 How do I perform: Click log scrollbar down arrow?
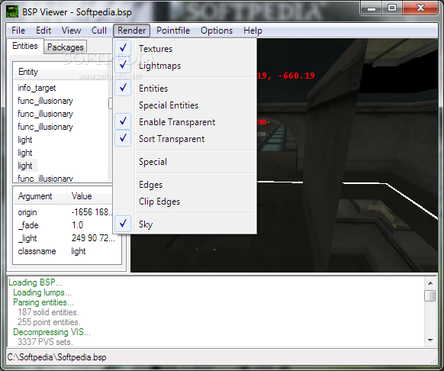(x=430, y=340)
